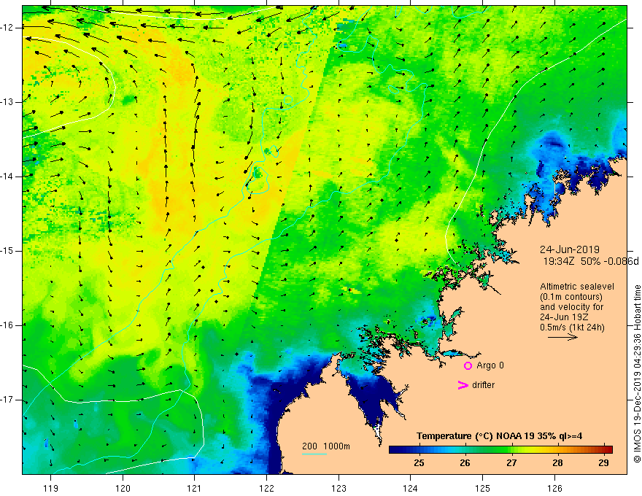Click the color bar value 25
The width and height of the screenshot is (642, 496).
(419, 463)
